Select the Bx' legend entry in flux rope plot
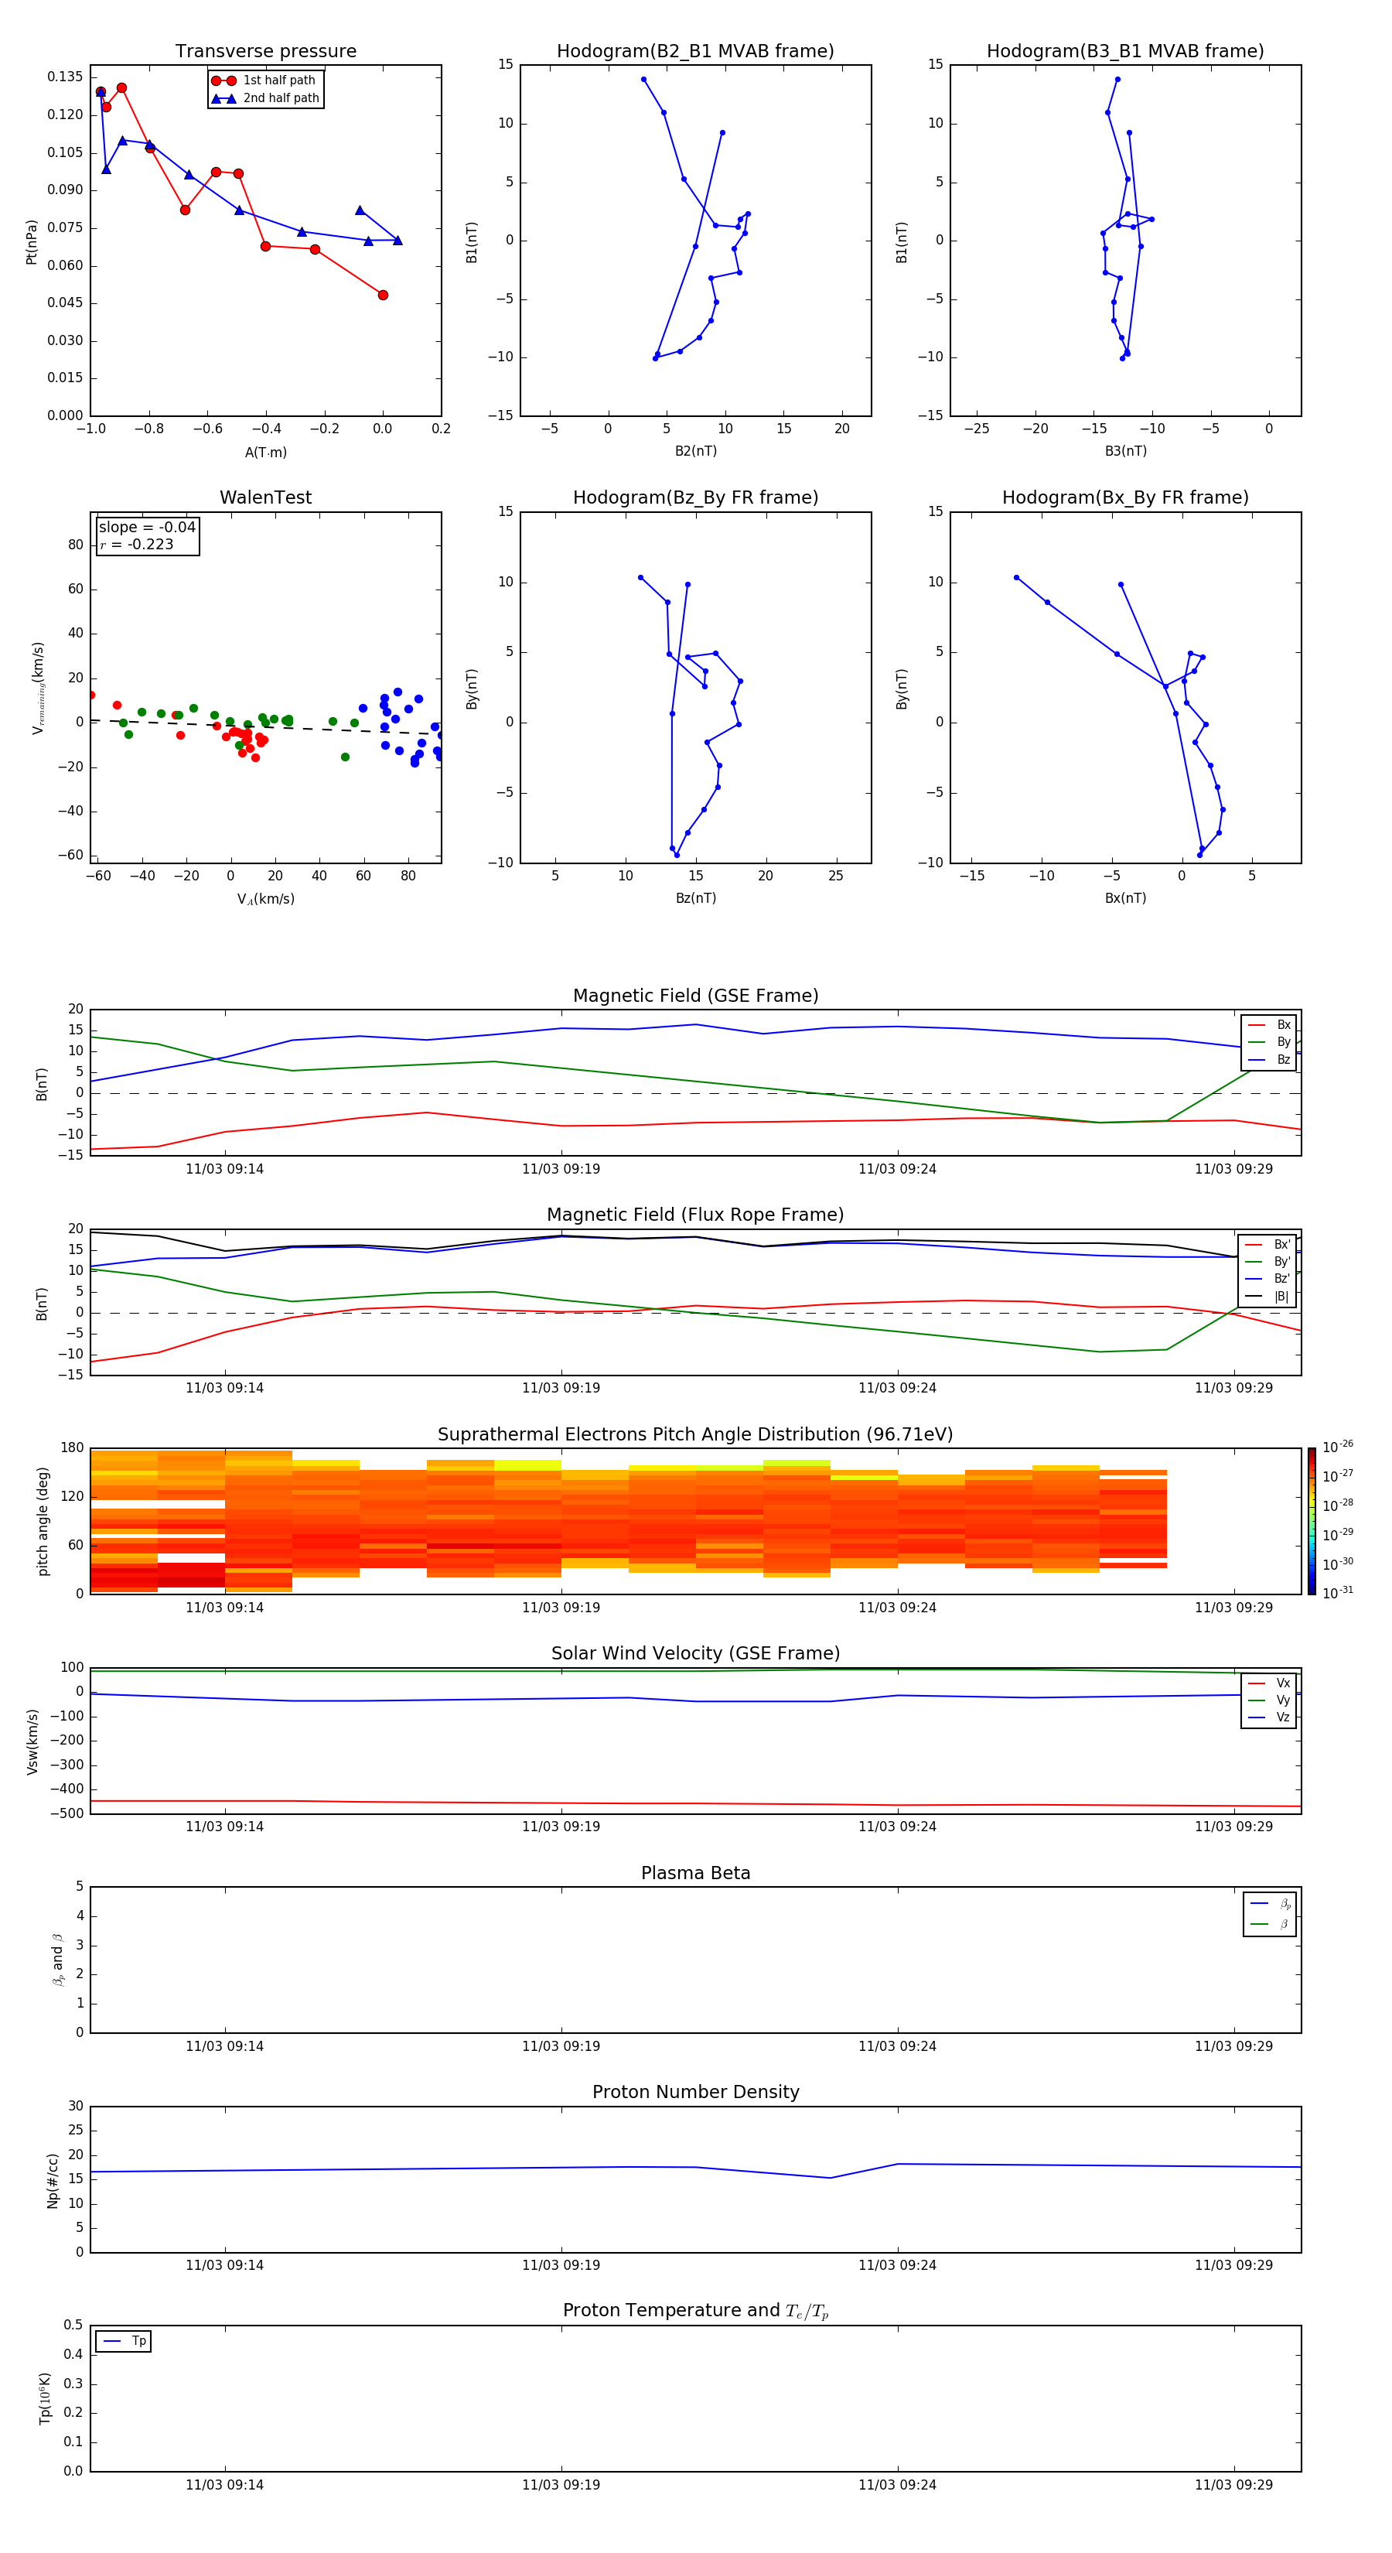The width and height of the screenshot is (1392, 2553). (x=1268, y=1245)
